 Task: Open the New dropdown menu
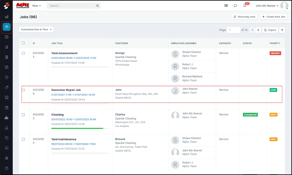(36, 6)
